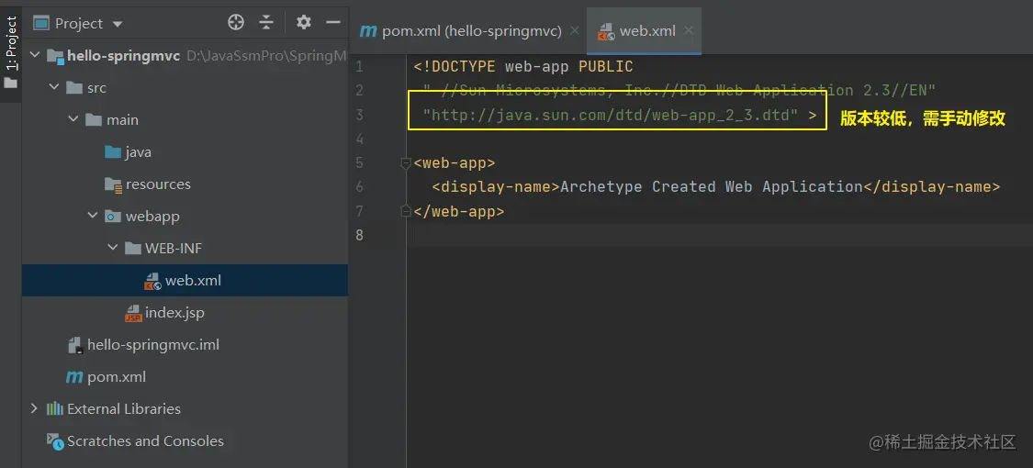The width and height of the screenshot is (1033, 468).
Task: Collapse the hello-springmvc project root
Action: (x=34, y=56)
